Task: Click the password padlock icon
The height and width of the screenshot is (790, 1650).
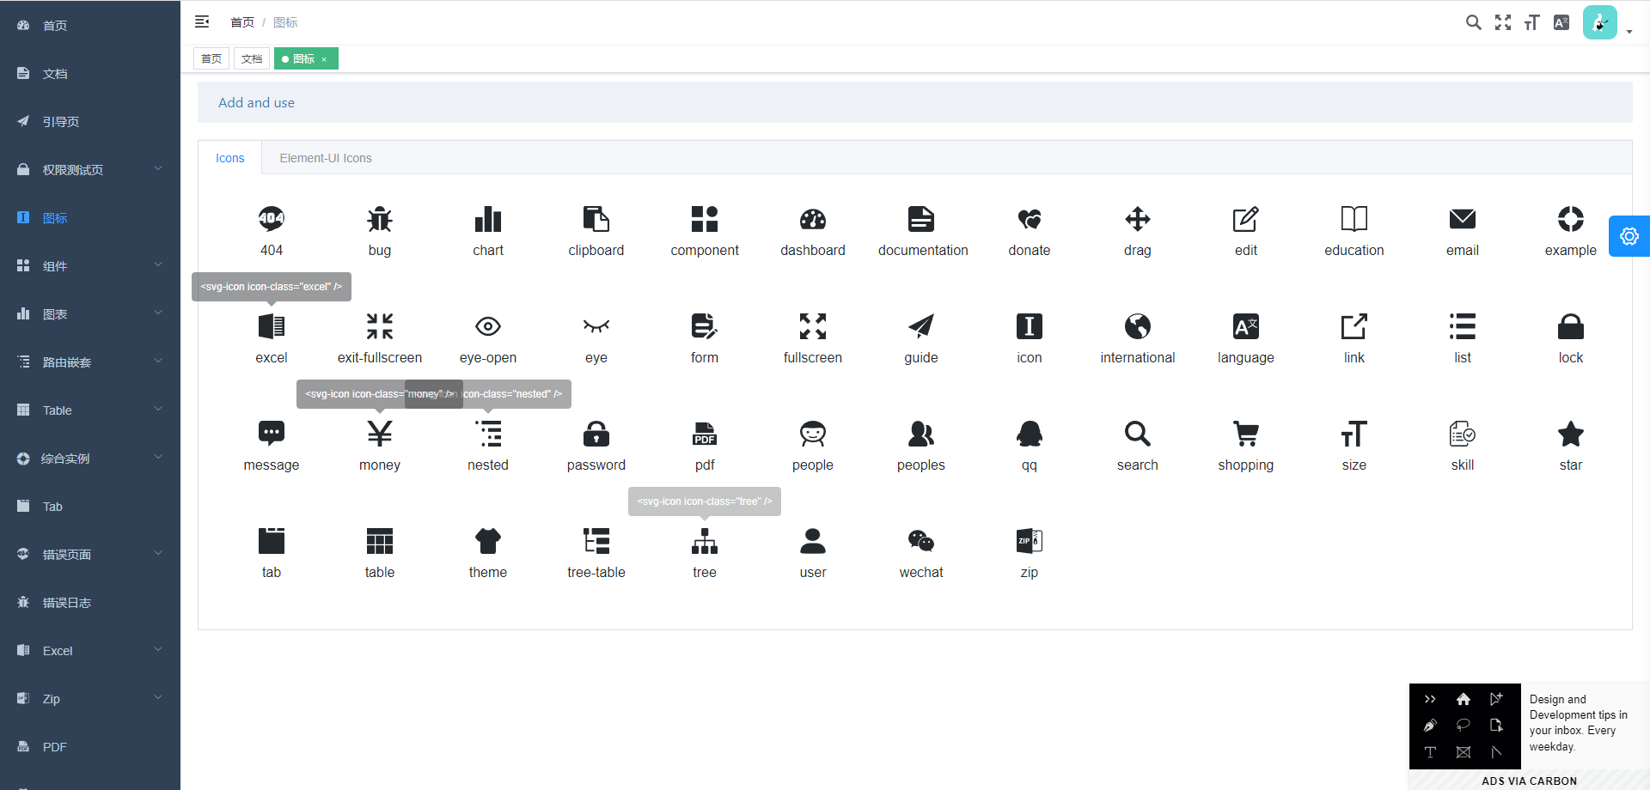Action: (x=596, y=434)
